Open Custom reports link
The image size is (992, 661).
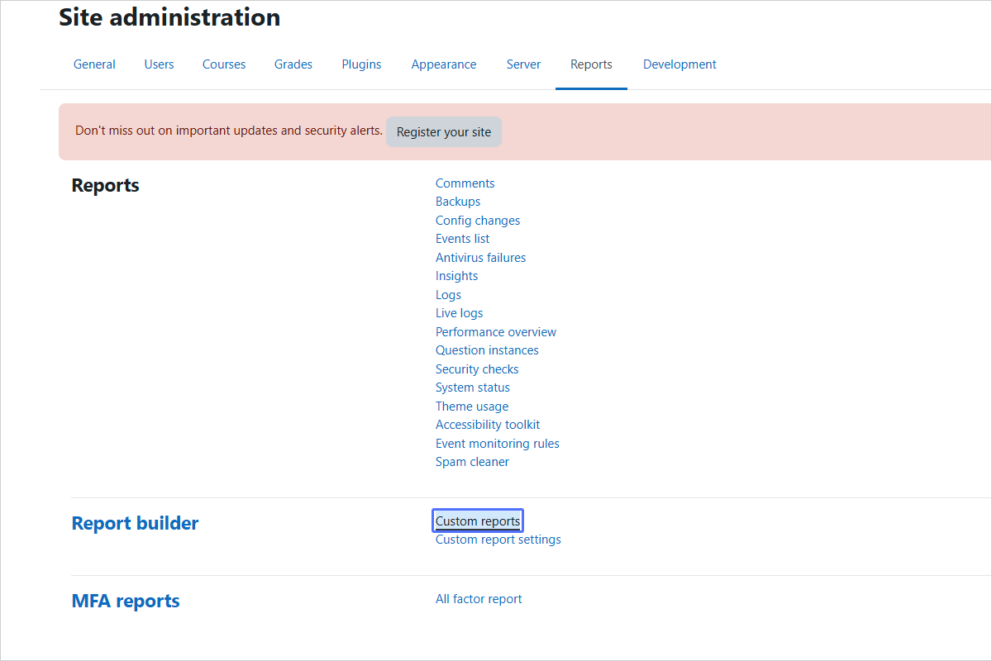coord(478,521)
